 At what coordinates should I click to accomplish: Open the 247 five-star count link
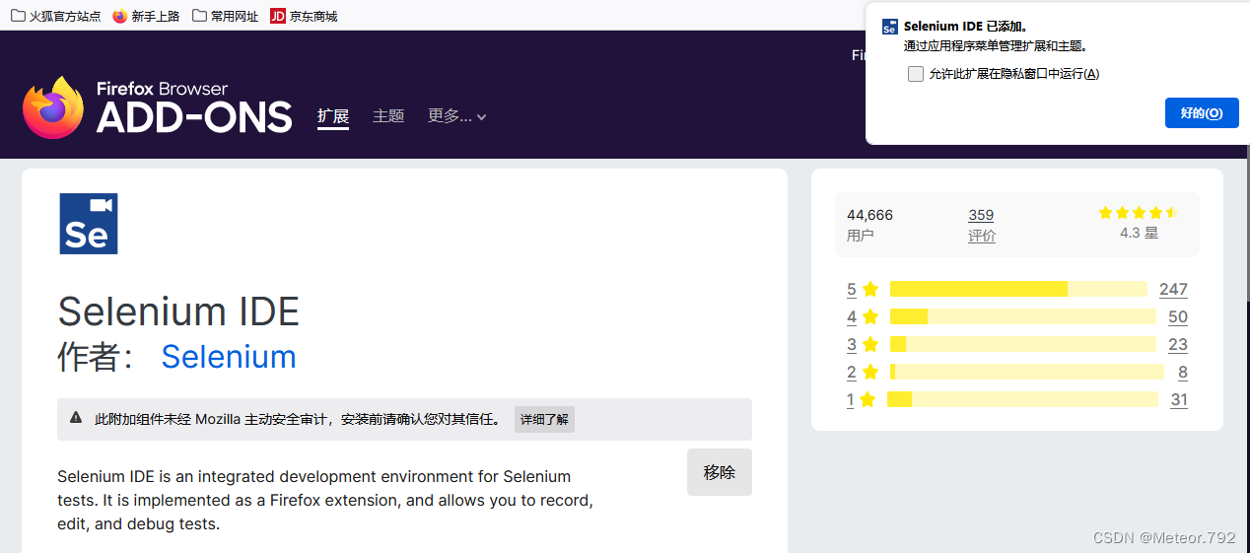(1173, 289)
